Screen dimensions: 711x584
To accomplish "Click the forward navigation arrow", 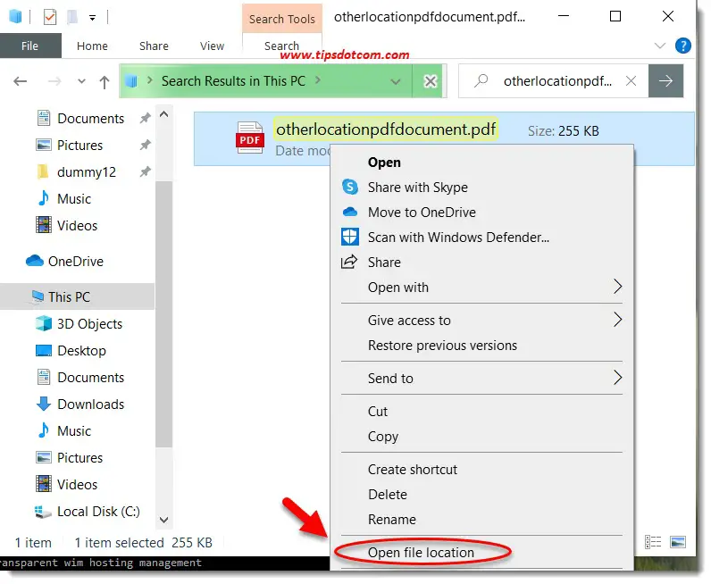I will pyautogui.click(x=54, y=81).
